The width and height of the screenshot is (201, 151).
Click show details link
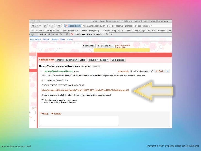pos(123,71)
